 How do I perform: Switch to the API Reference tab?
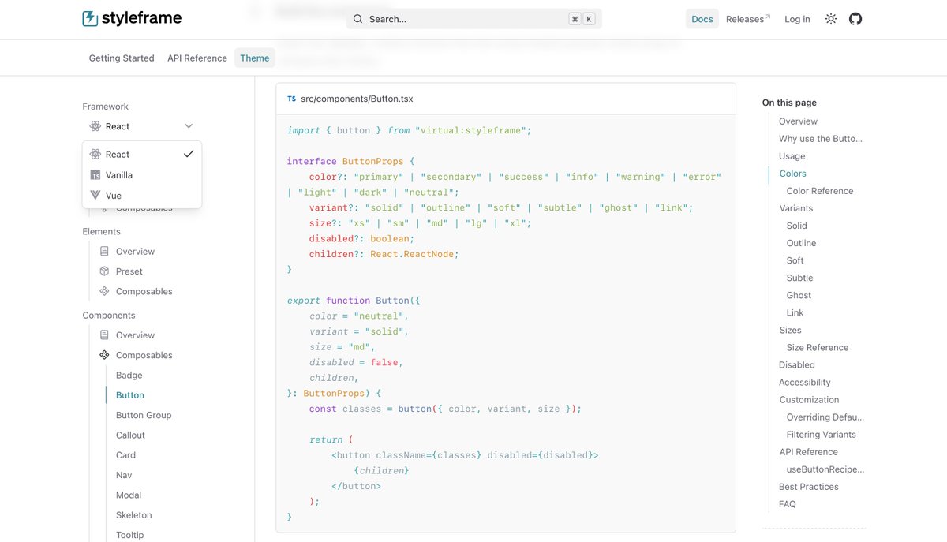(x=197, y=58)
